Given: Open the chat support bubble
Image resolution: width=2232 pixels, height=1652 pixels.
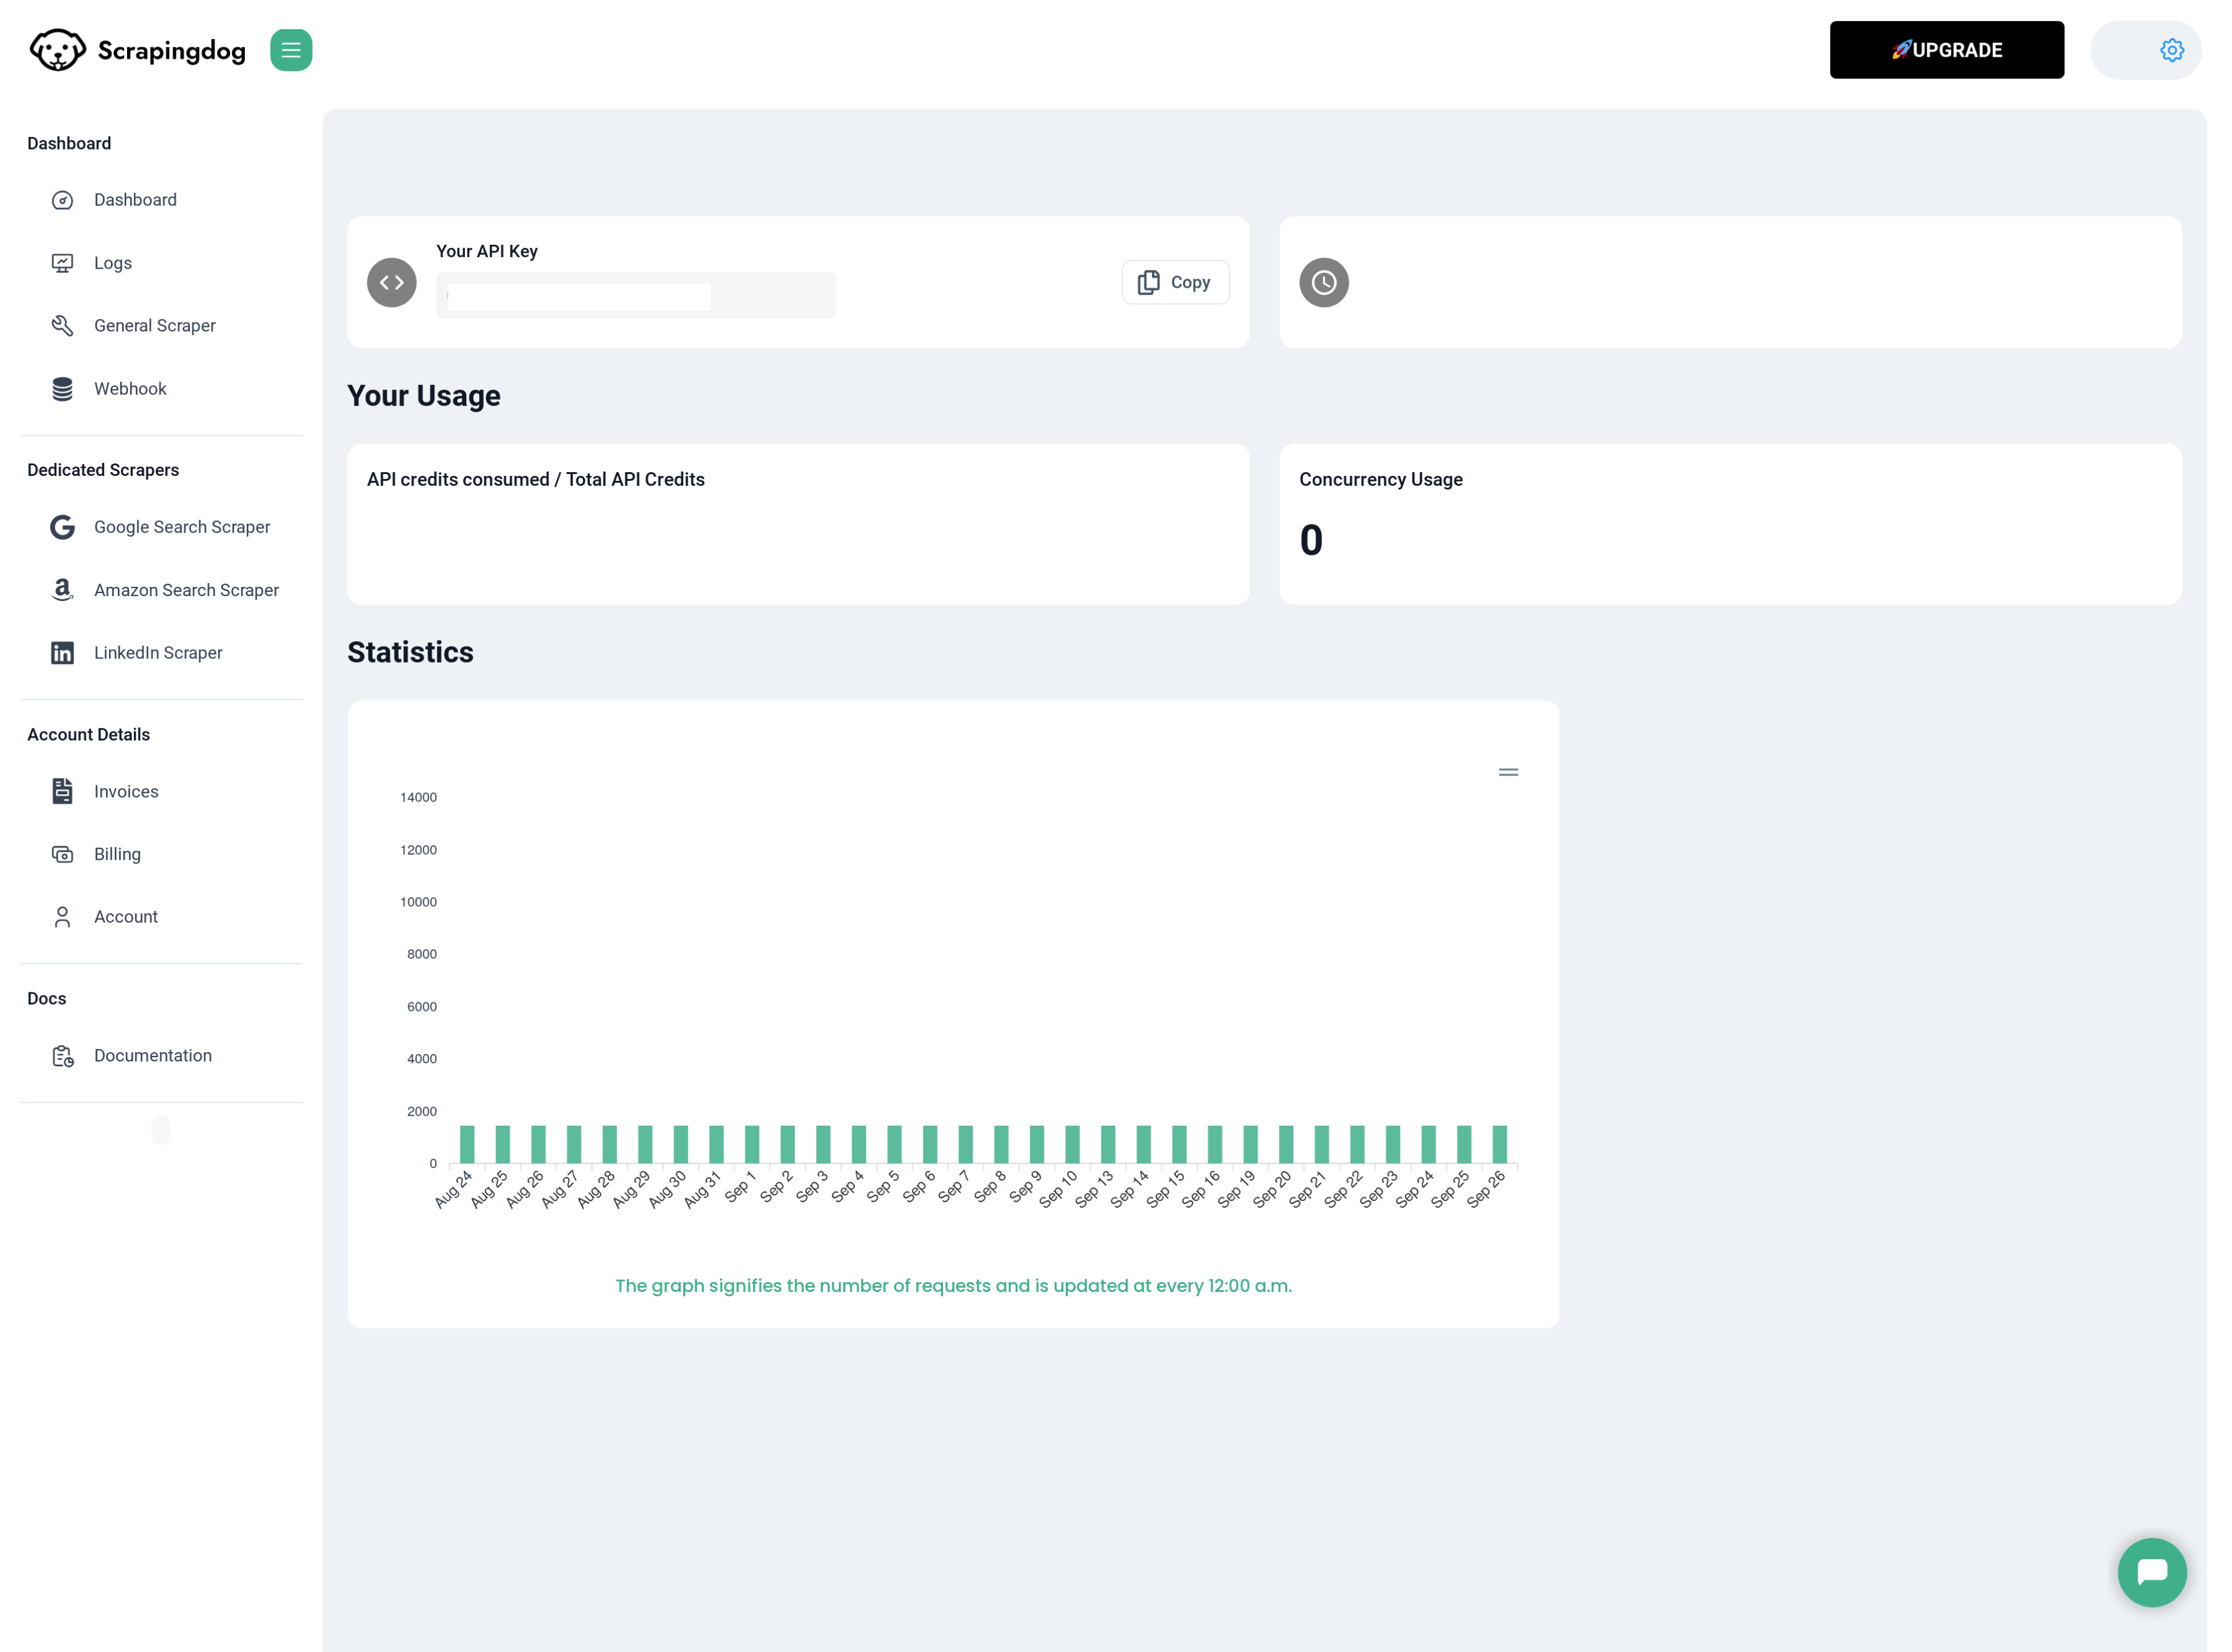Looking at the screenshot, I should click(x=2151, y=1572).
